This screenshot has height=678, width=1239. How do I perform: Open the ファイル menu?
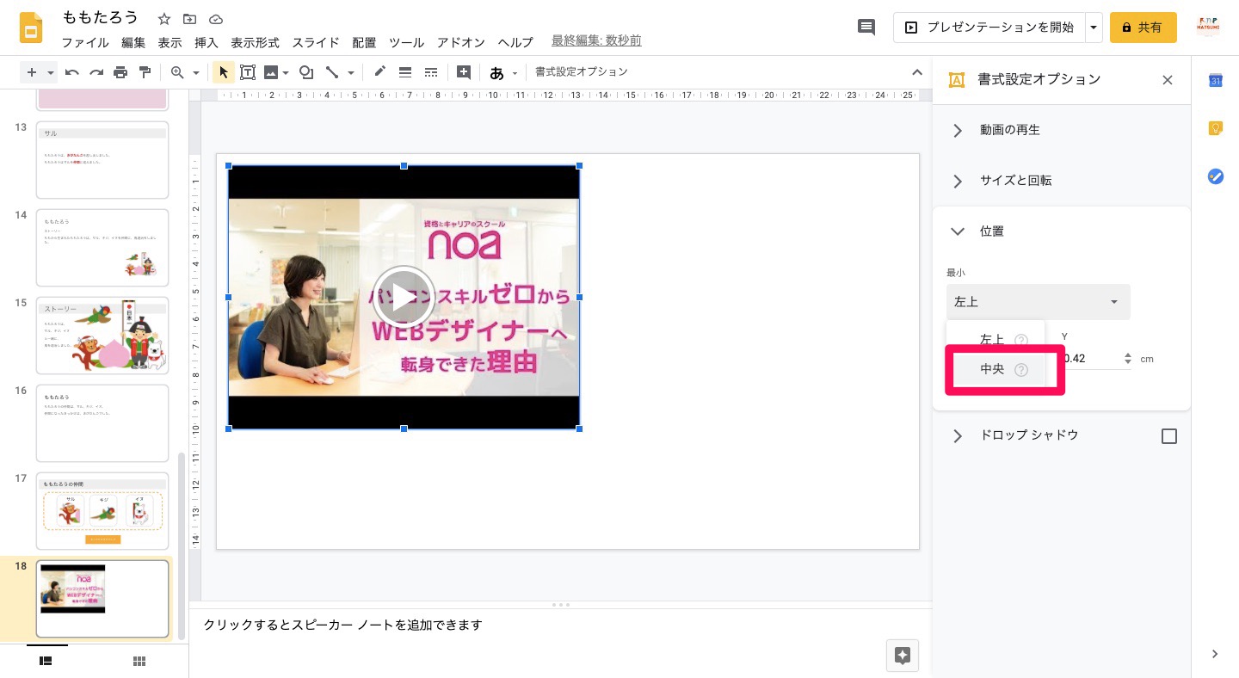pyautogui.click(x=85, y=42)
